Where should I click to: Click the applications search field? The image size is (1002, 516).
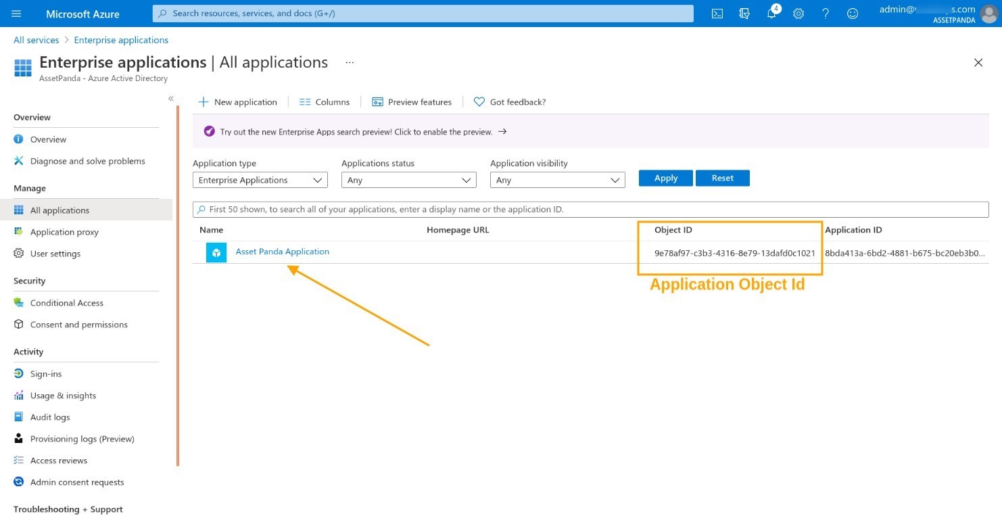coord(591,210)
